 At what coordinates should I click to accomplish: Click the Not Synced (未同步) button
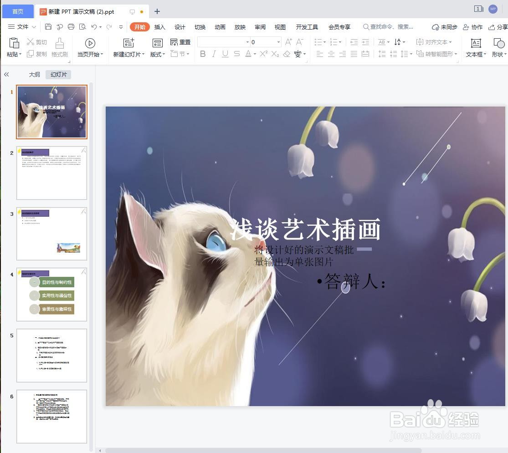(445, 27)
